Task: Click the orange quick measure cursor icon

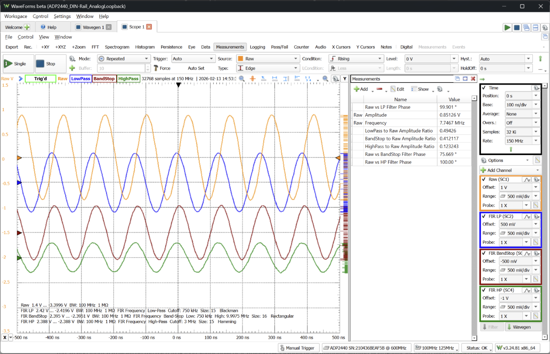Action: pyautogui.click(x=252, y=79)
